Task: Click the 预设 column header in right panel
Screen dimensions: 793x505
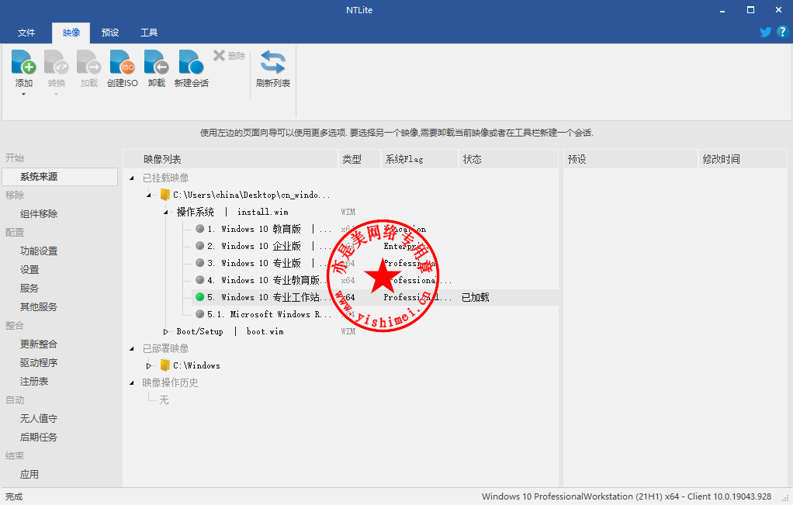Action: [630, 159]
